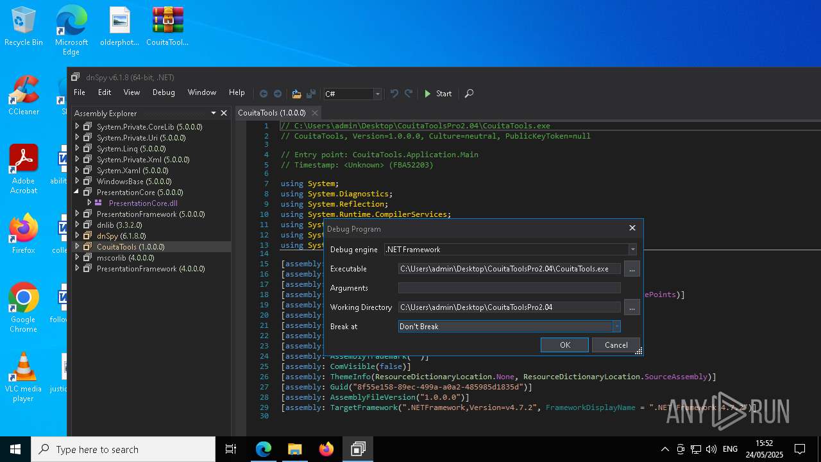Open Google Chrome desktop shortcut
821x462 pixels.
tap(24, 308)
